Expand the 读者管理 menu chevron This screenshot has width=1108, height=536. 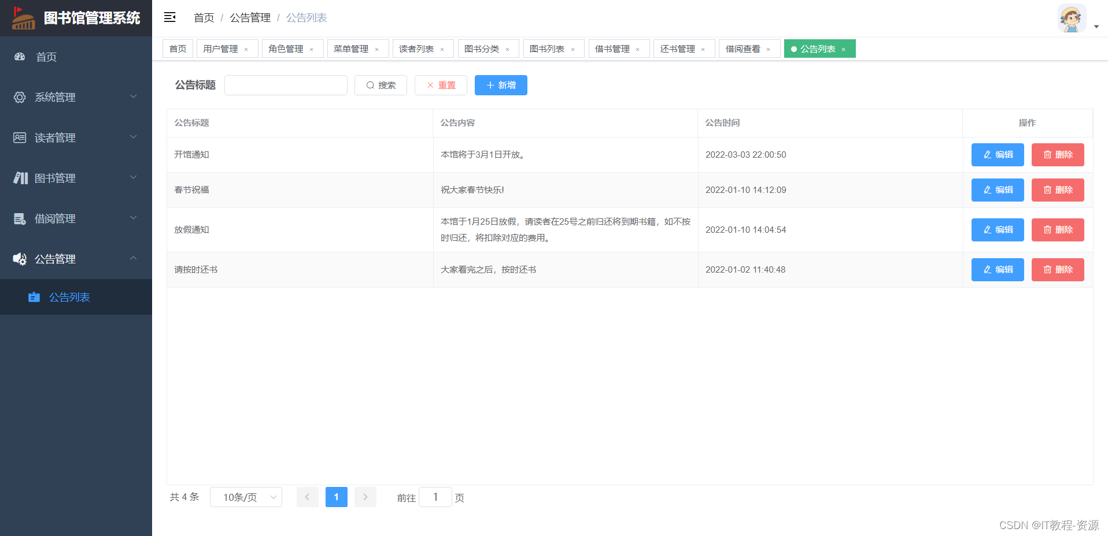pyautogui.click(x=134, y=137)
